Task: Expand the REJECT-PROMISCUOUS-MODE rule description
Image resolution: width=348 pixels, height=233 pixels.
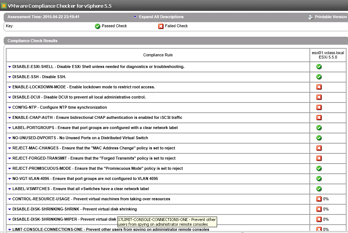Action: (x=9, y=169)
